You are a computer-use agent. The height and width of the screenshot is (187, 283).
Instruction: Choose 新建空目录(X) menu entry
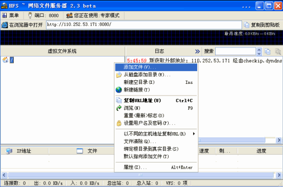156,82
